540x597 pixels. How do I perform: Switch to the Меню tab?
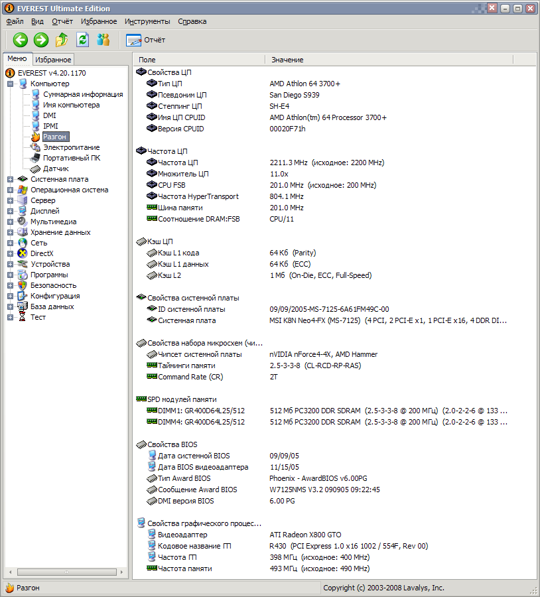click(17, 58)
